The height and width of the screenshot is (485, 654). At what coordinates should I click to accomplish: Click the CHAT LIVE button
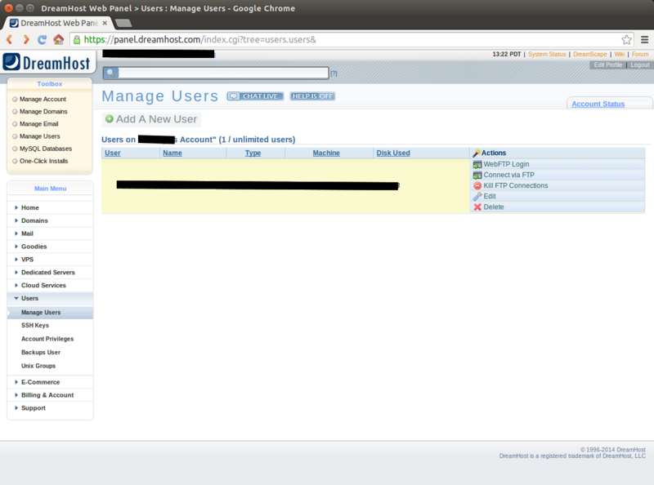[x=255, y=96]
